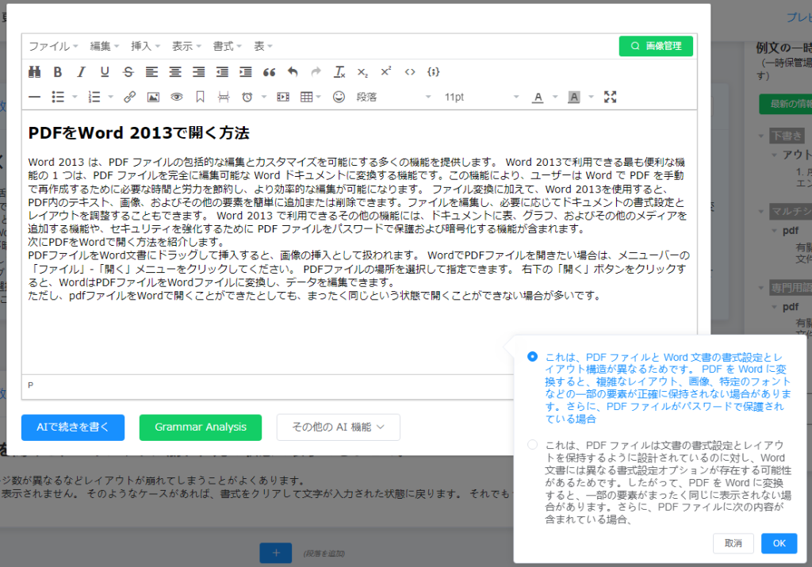The height and width of the screenshot is (567, 812).
Task: Redo last edit
Action: tap(316, 72)
